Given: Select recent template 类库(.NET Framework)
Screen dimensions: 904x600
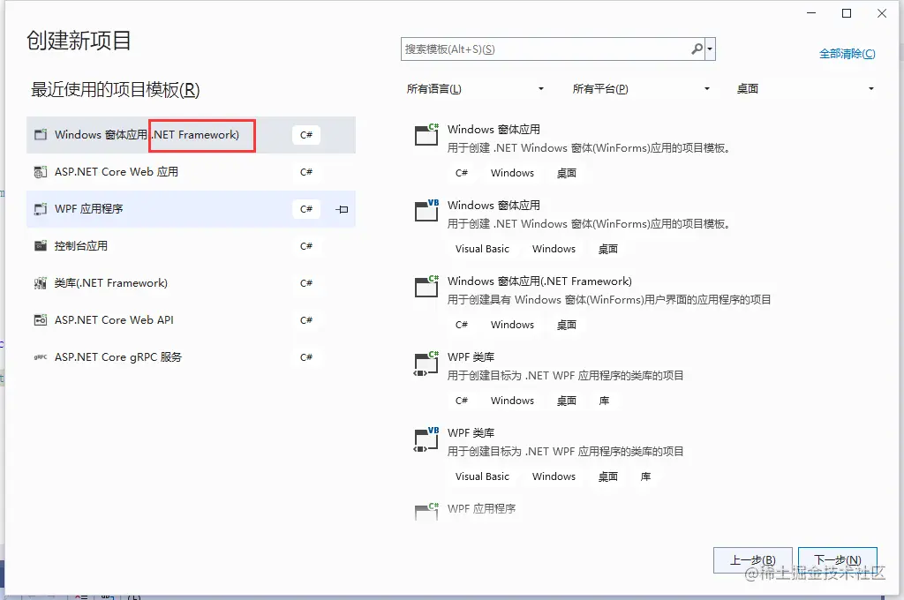Looking at the screenshot, I should [191, 283].
